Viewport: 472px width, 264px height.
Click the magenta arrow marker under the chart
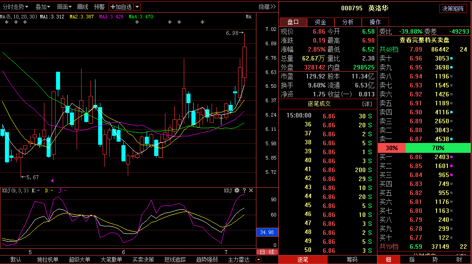pos(52,180)
